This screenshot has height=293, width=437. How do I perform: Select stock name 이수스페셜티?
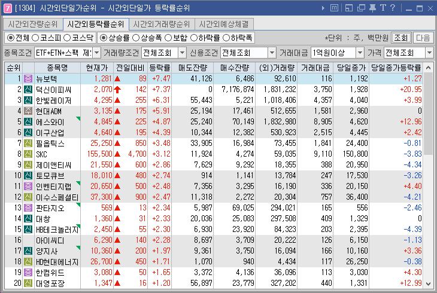point(57,197)
